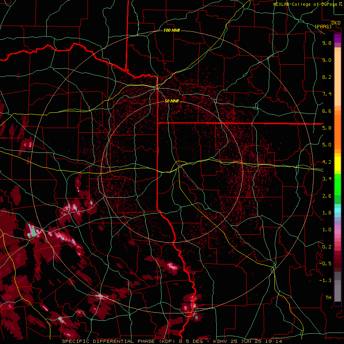Click the 1.0 legend value

[x=327, y=230]
